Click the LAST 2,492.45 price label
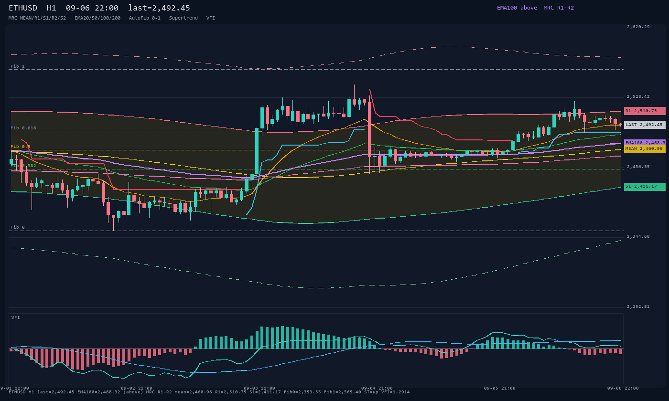The height and width of the screenshot is (401, 669). [645, 125]
